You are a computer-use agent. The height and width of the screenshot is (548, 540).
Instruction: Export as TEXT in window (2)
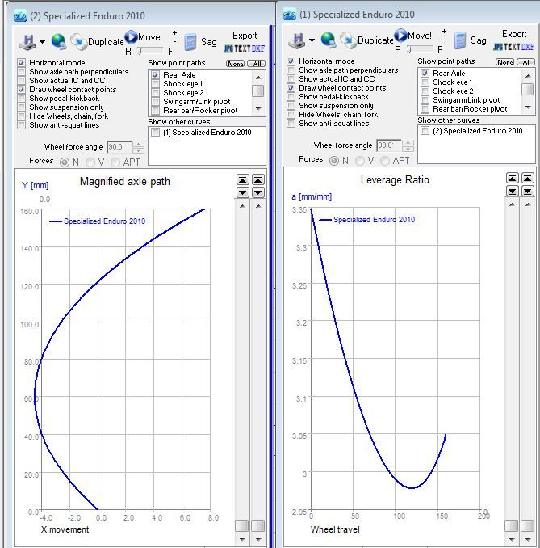(x=242, y=48)
